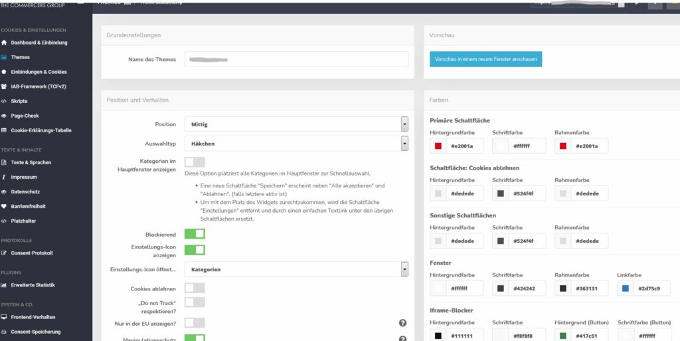Open the Auswahltyp dropdown set to Häkchen
This screenshot has height=341, width=680.
(x=296, y=144)
